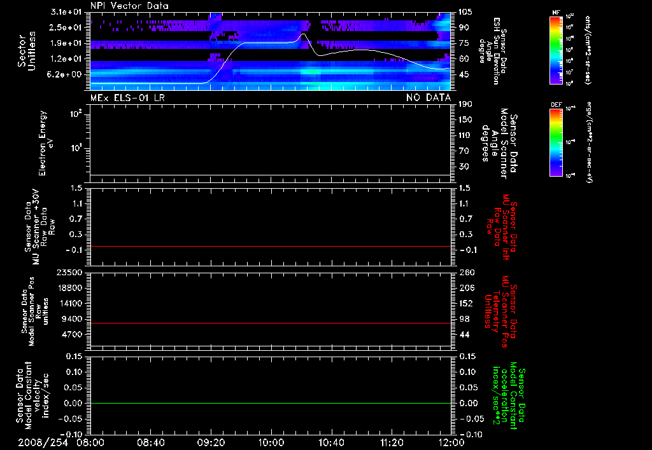Click the Sector Unitless axis title
This screenshot has height=450, width=652.
click(x=26, y=51)
